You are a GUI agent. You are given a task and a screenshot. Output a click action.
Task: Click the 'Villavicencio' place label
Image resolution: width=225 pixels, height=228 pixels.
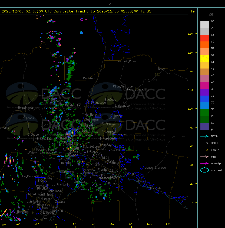55,101
